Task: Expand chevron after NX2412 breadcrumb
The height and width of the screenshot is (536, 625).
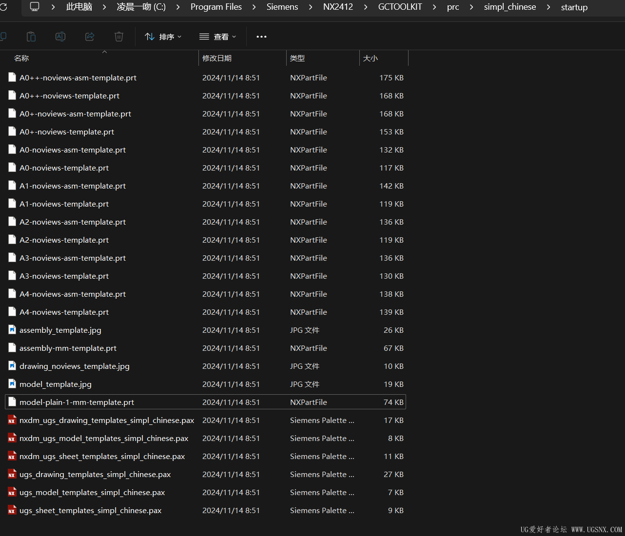Action: click(x=366, y=7)
